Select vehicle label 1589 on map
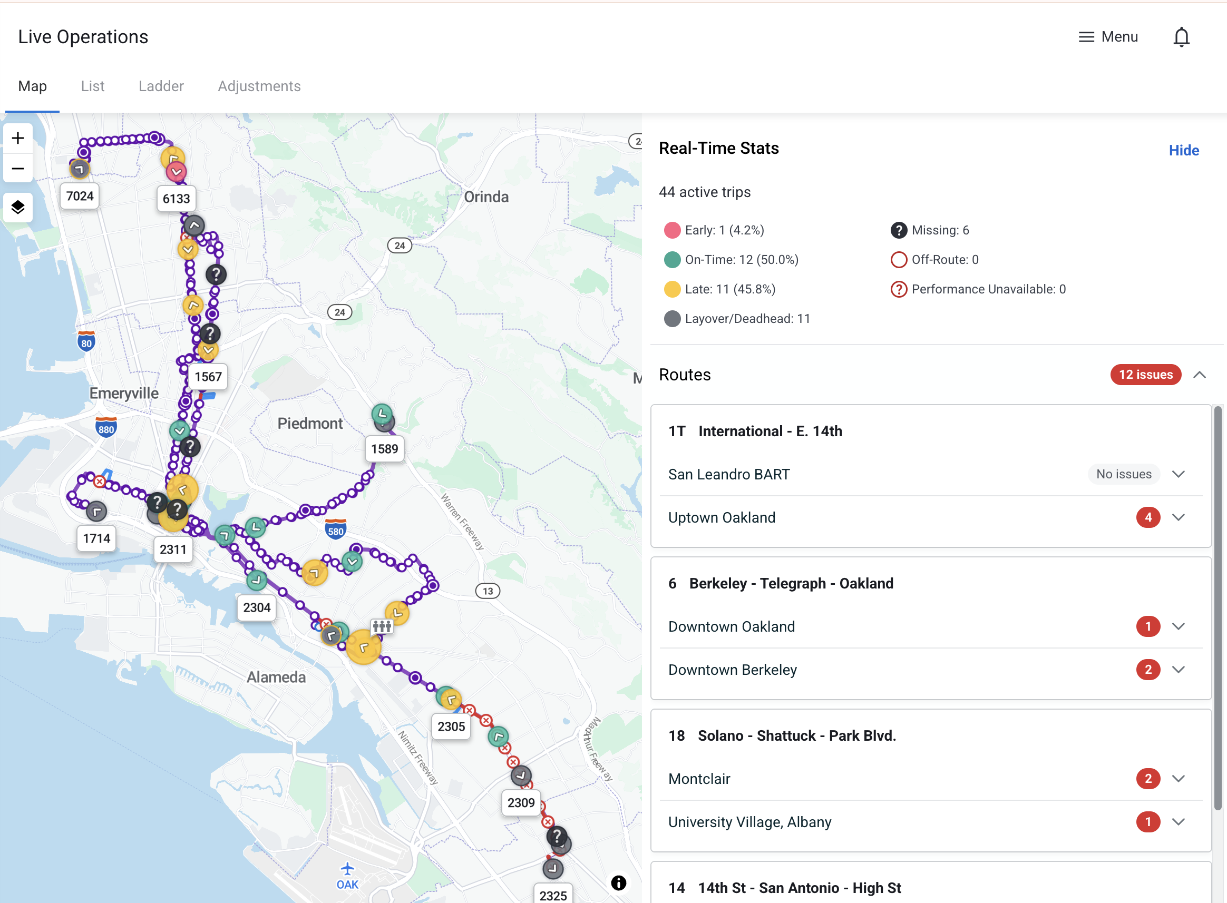Image resolution: width=1227 pixels, height=903 pixels. [x=384, y=449]
